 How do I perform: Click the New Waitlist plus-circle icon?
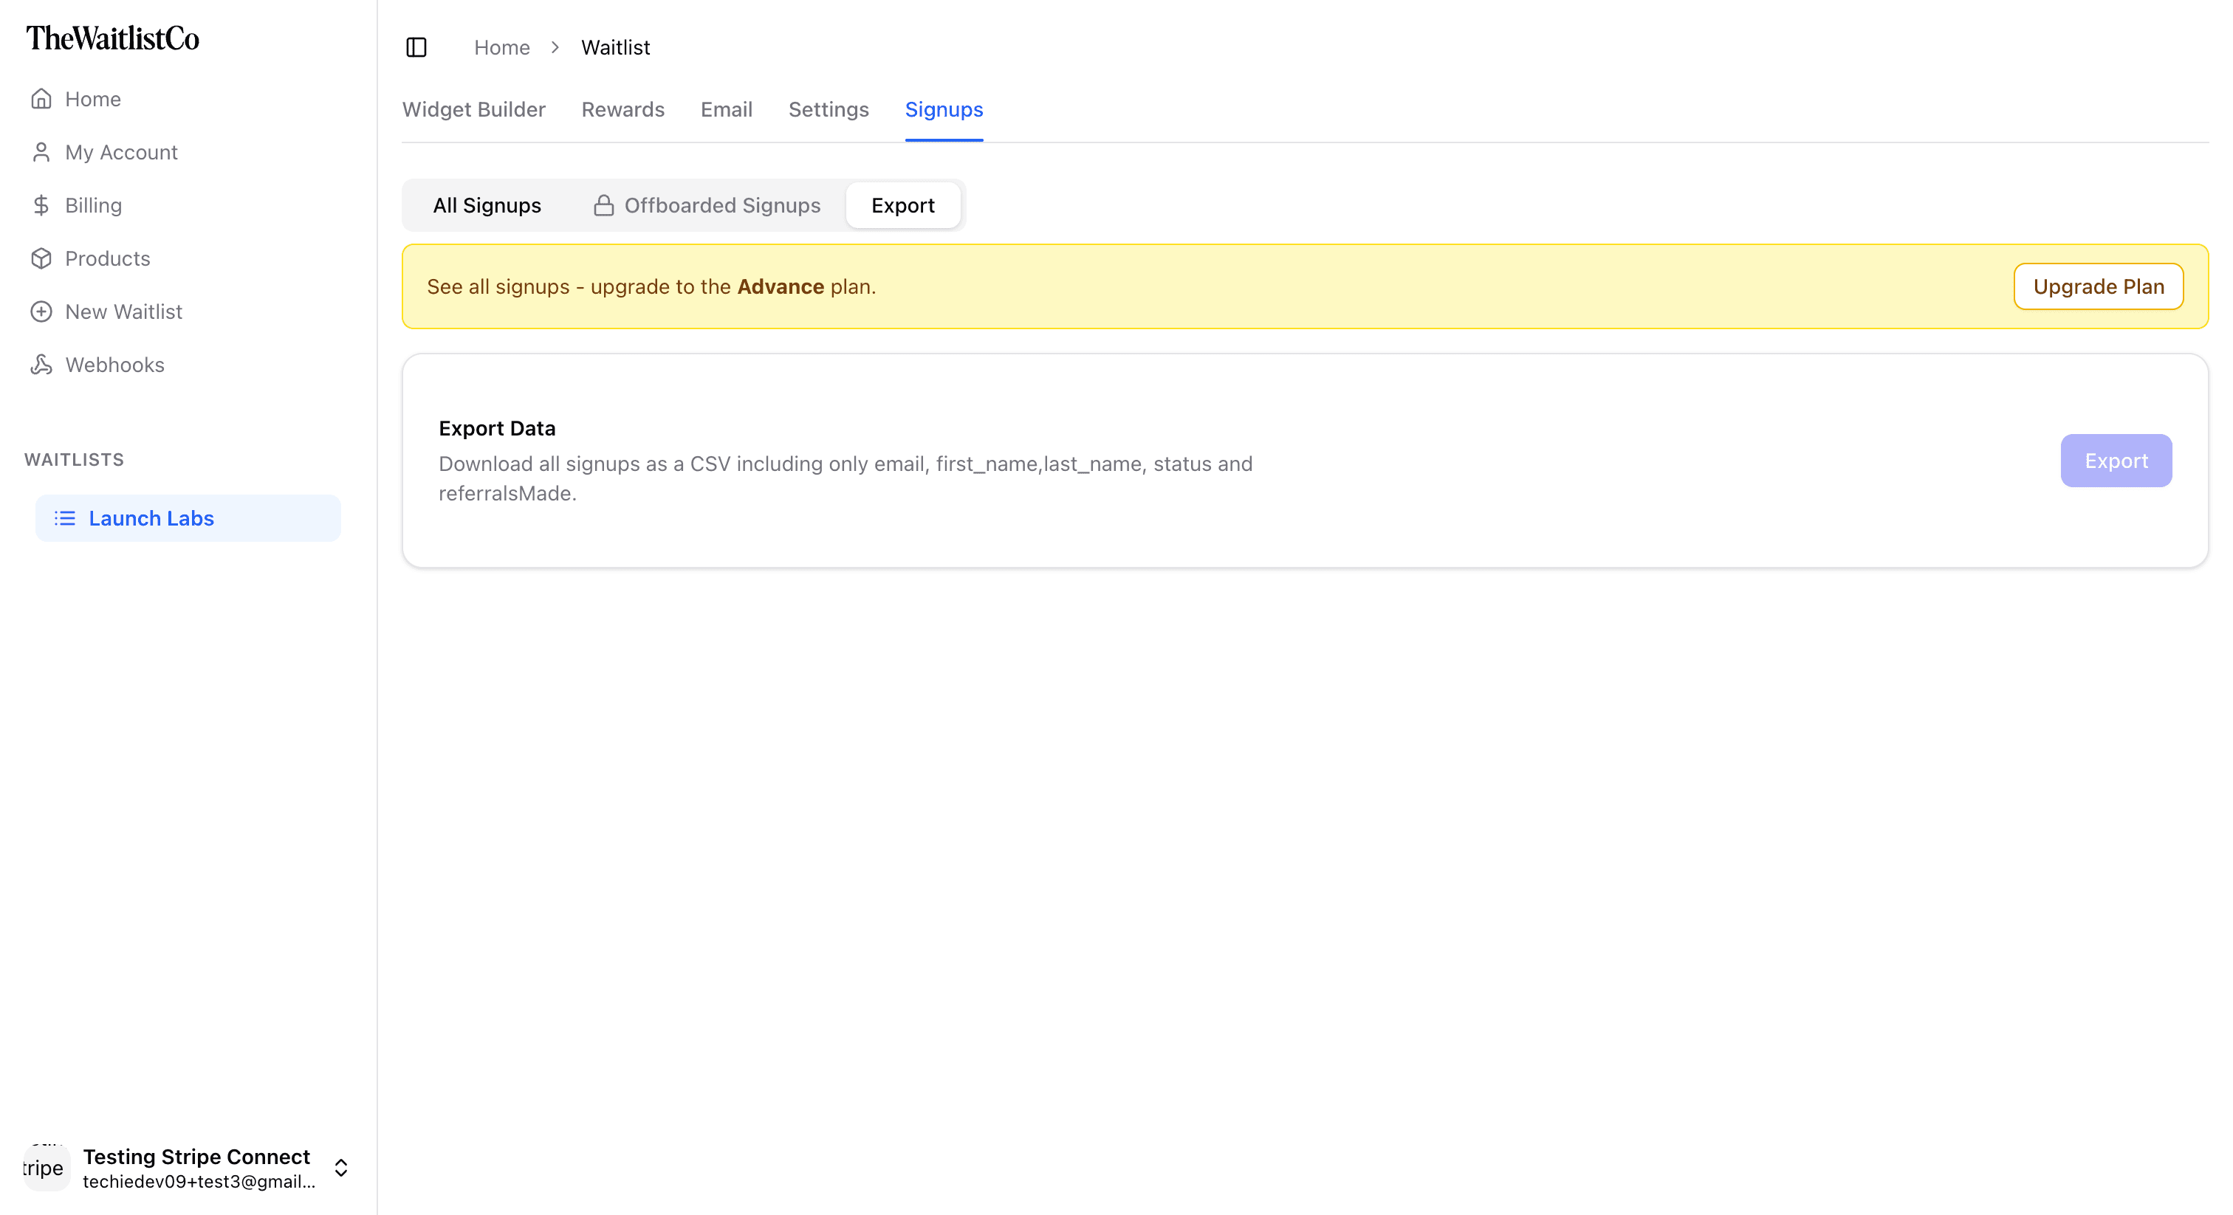pos(41,312)
